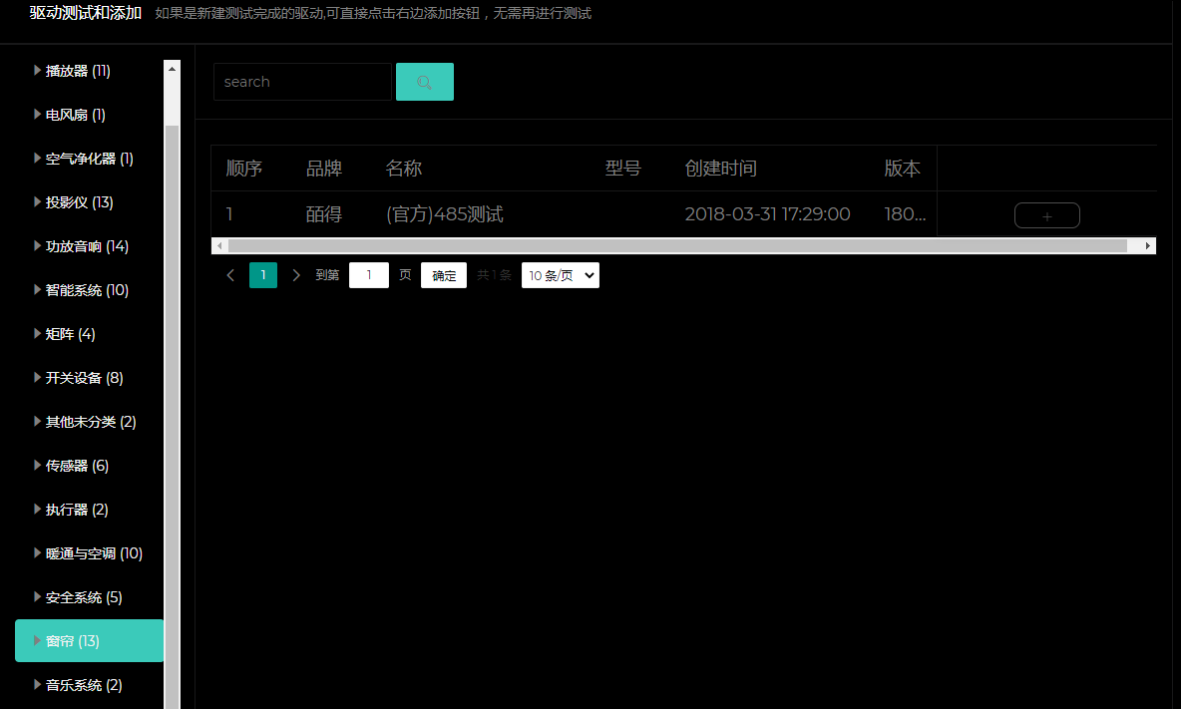1181x709 pixels.
Task: Click the sidebar scrollbar up arrow
Action: coord(172,69)
